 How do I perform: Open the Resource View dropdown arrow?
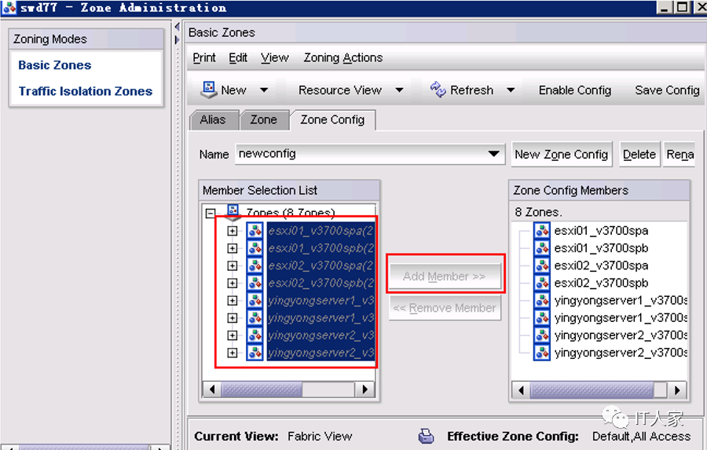pos(400,90)
